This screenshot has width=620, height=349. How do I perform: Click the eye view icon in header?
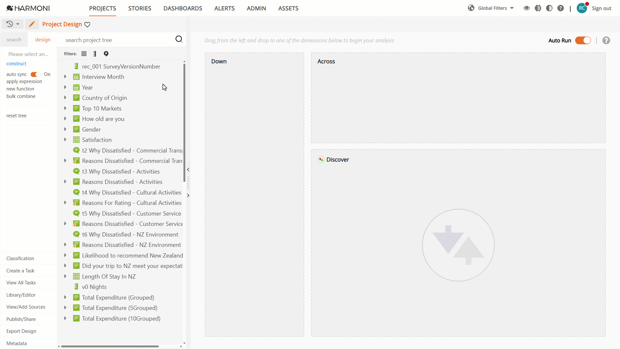(527, 8)
